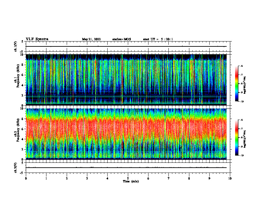Click the time axis tick label "3"
Image resolution: width=259 pixels, height=200 pixels.
click(x=87, y=178)
